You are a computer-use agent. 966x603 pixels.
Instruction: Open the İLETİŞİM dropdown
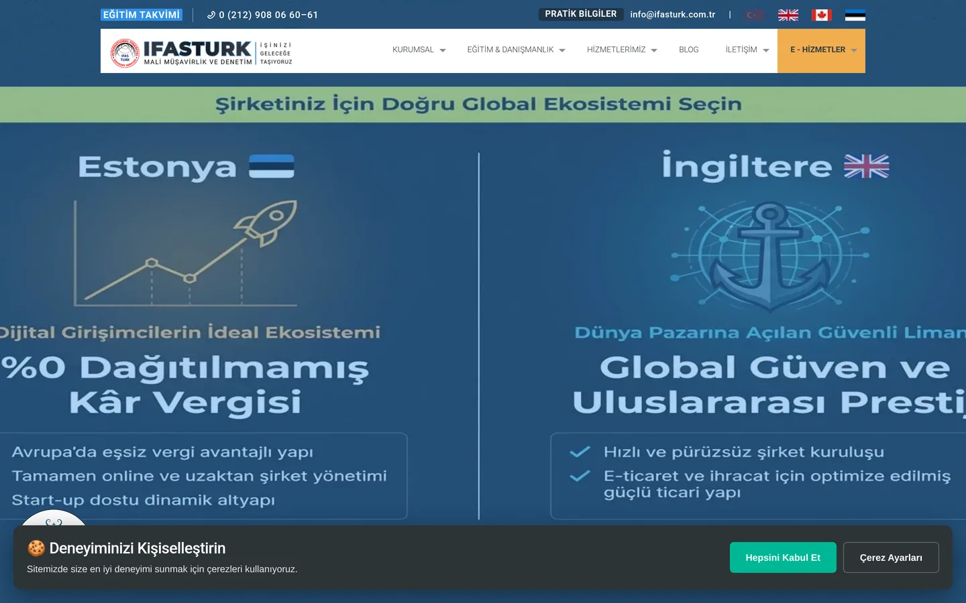tap(747, 50)
